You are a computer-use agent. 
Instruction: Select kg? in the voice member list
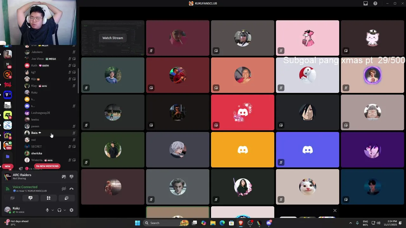click(51, 72)
